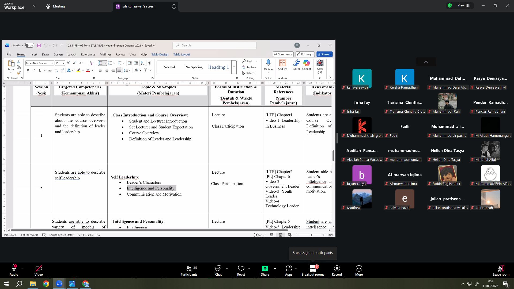
Task: Open the Add-ins button
Action: [x=282, y=65]
